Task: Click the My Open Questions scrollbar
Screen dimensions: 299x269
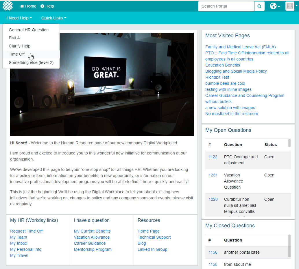Action: point(289,143)
